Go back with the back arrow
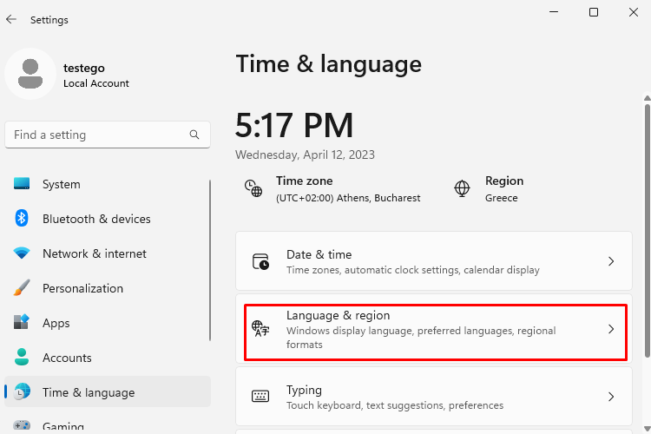 point(11,19)
